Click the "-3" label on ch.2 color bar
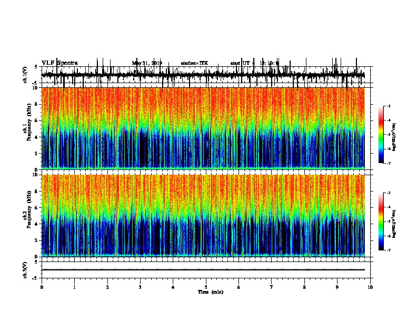Viewport: 417px width, 322px height. click(389, 193)
